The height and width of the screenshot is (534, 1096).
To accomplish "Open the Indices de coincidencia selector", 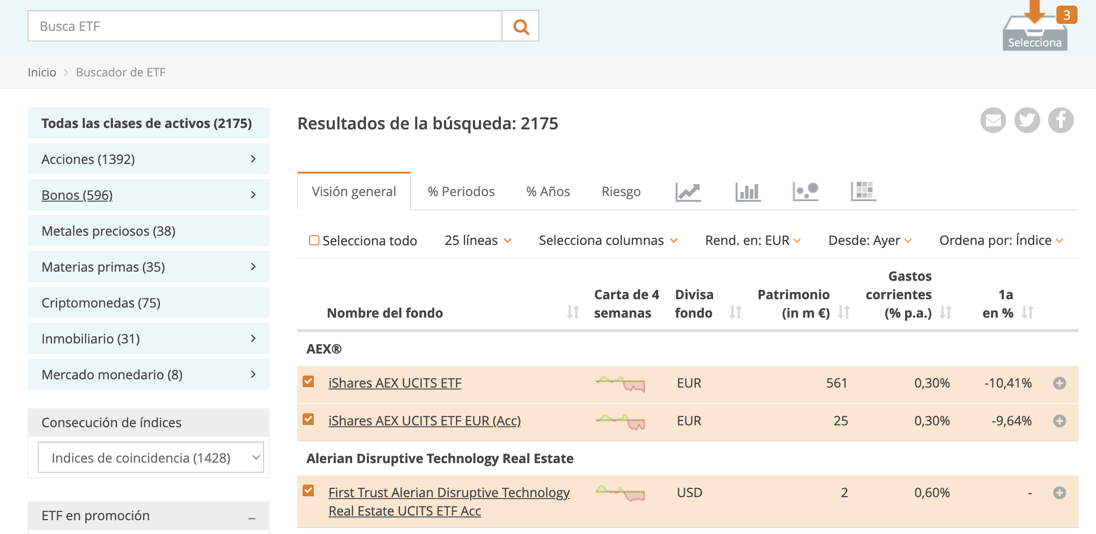I will (150, 457).
